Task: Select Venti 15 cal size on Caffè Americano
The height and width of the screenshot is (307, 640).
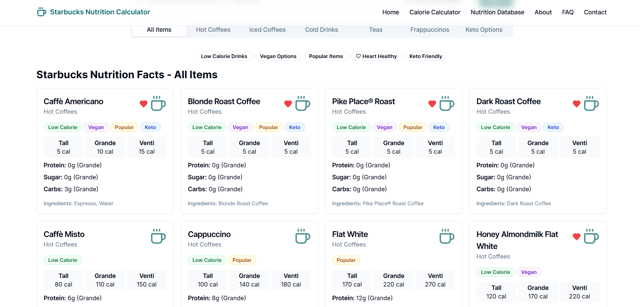Action: coord(147,147)
